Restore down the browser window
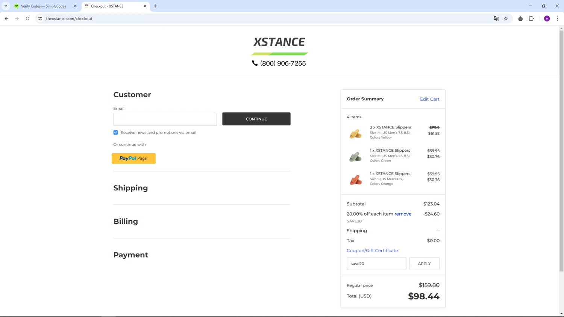The height and width of the screenshot is (317, 564). tap(544, 6)
